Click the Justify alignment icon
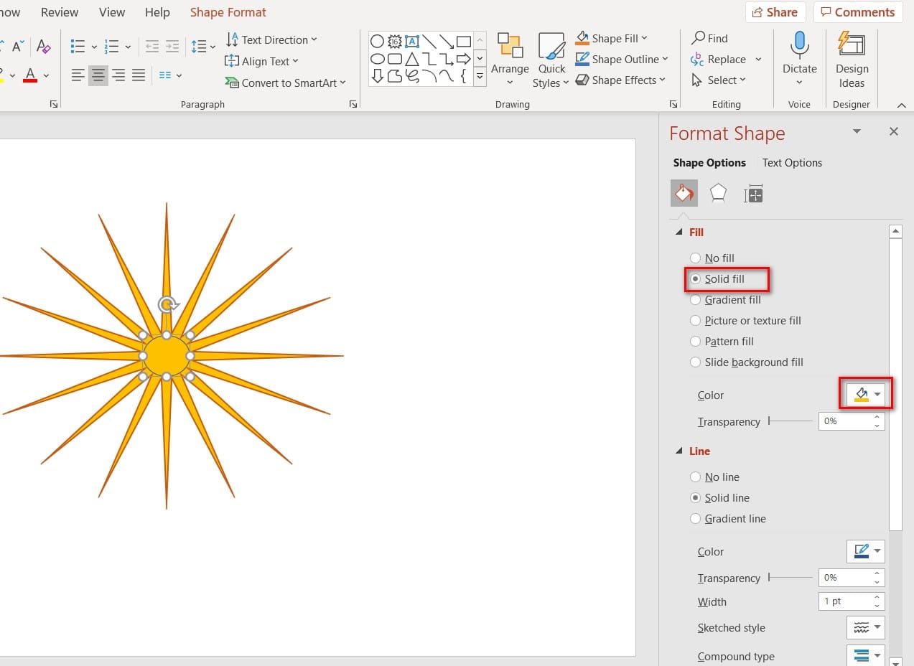Screen dimensions: 914x666 (x=139, y=75)
